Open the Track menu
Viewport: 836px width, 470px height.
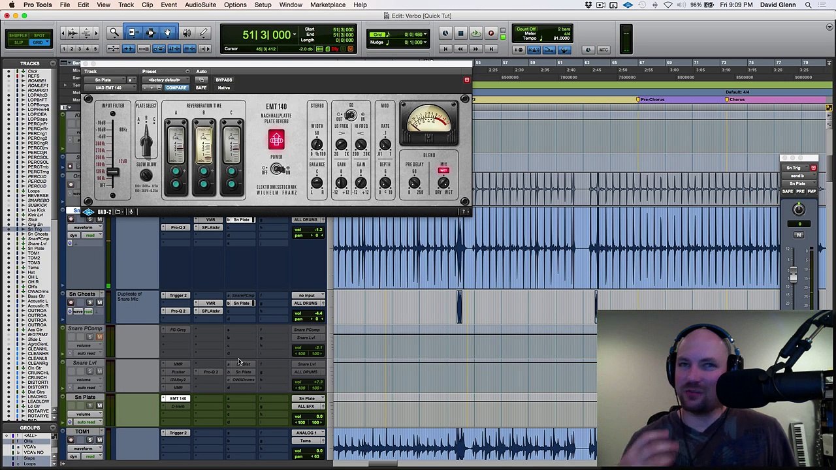click(125, 5)
